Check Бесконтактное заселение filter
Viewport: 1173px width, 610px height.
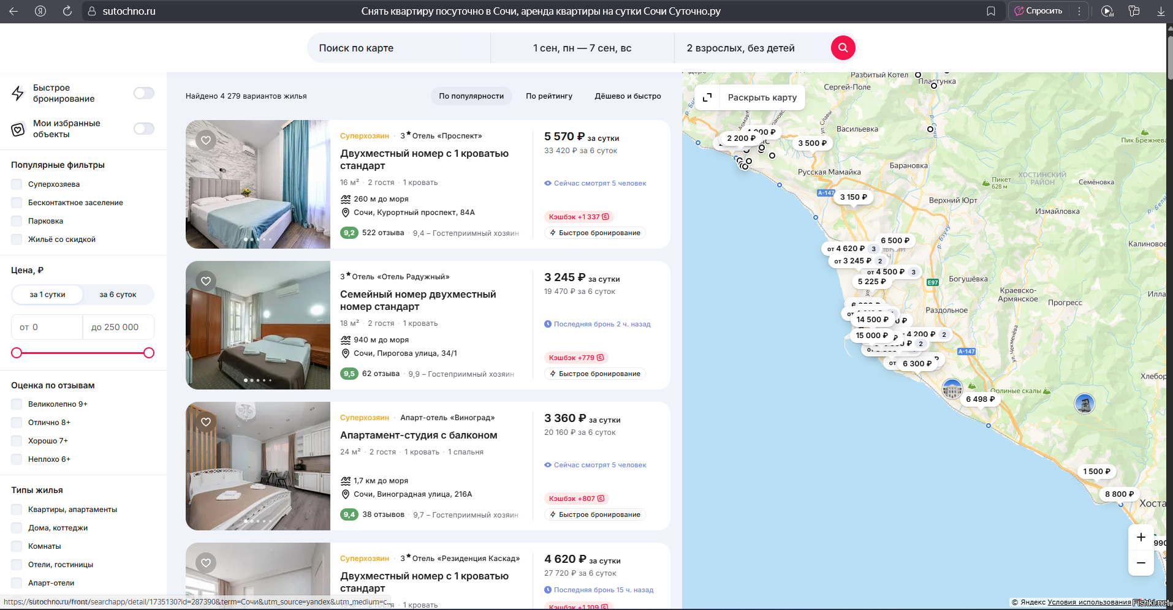[17, 203]
